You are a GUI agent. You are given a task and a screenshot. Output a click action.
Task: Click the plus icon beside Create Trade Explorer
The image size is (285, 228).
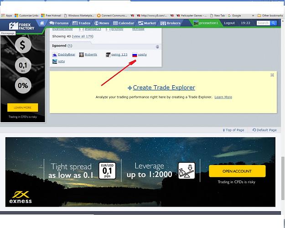[x=130, y=88]
